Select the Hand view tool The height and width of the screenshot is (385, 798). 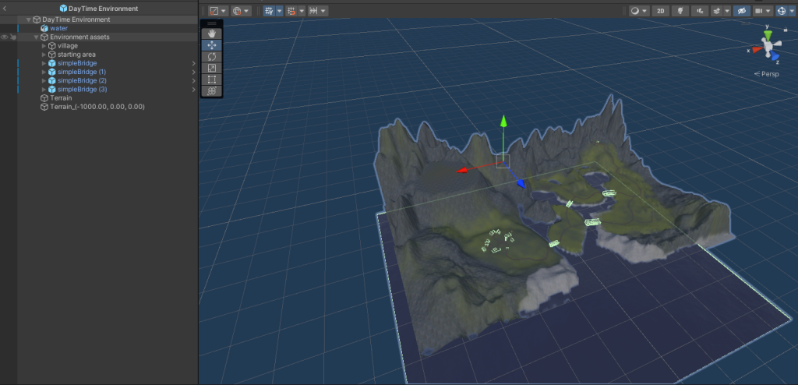point(211,34)
